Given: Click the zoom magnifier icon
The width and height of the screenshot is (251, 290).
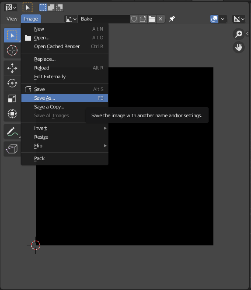Looking at the screenshot, I should click(x=239, y=34).
